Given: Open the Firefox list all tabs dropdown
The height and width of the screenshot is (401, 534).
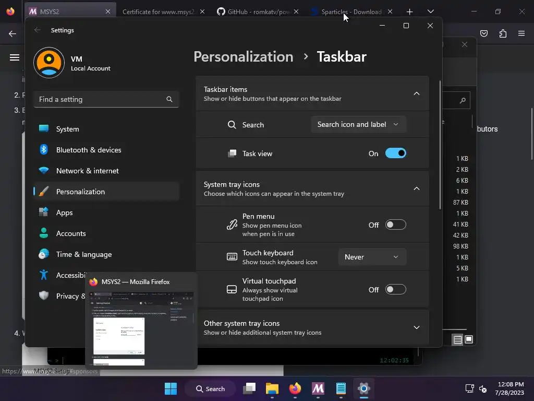Looking at the screenshot, I should click(431, 11).
